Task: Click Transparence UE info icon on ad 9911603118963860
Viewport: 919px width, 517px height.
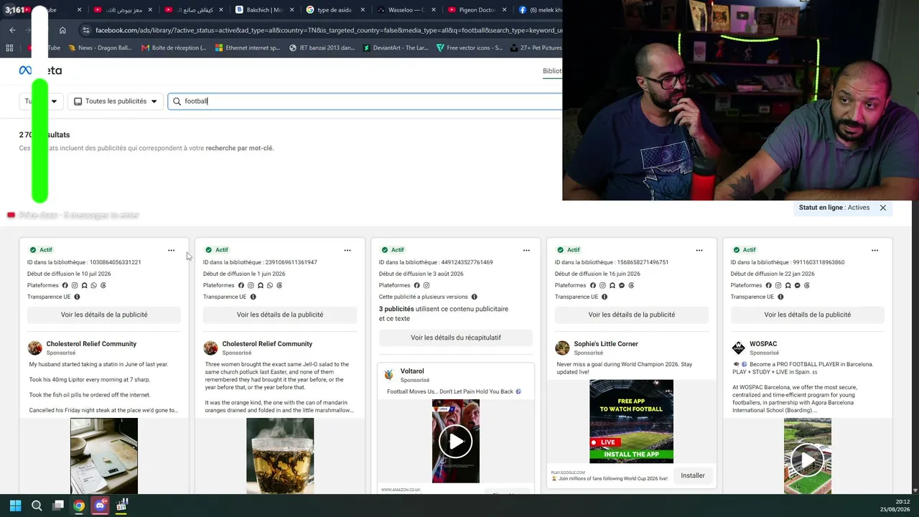Action: pos(780,297)
